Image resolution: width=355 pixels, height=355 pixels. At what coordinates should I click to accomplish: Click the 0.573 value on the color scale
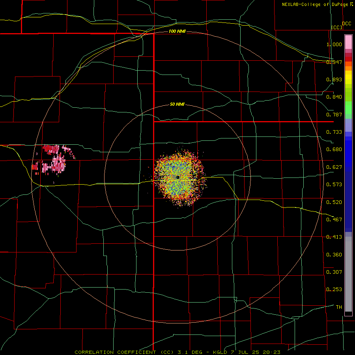tap(334, 185)
